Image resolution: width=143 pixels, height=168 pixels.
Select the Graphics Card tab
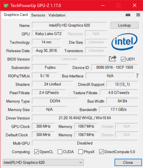tap(16, 15)
